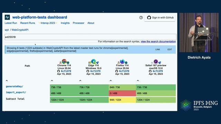Click the speaker video thumbnail
The width and height of the screenshot is (221, 124).
point(199,32)
